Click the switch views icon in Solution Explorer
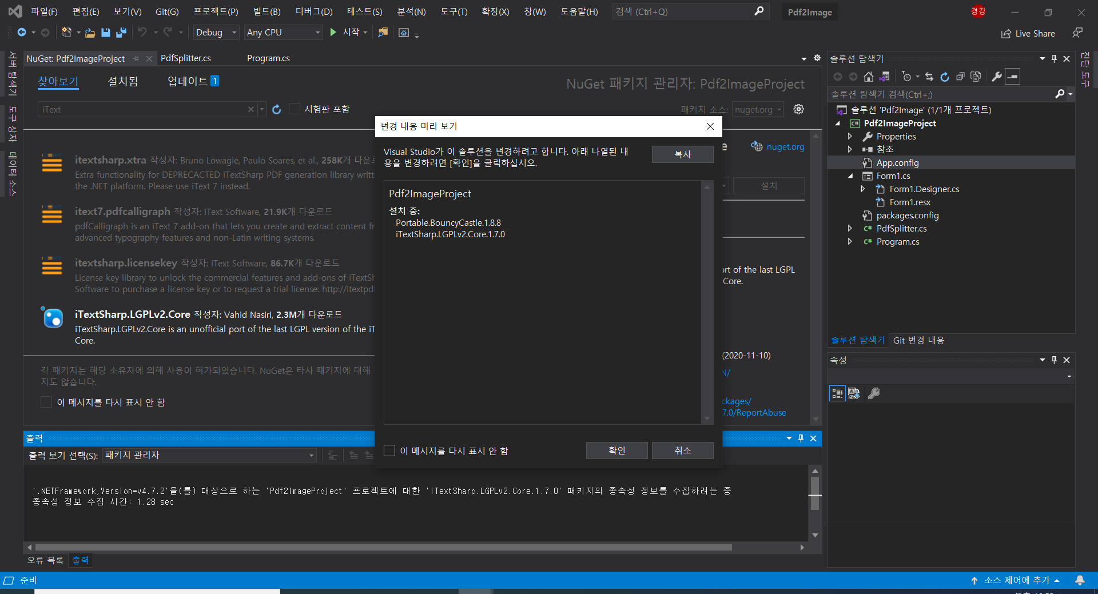The height and width of the screenshot is (594, 1098). click(x=884, y=77)
